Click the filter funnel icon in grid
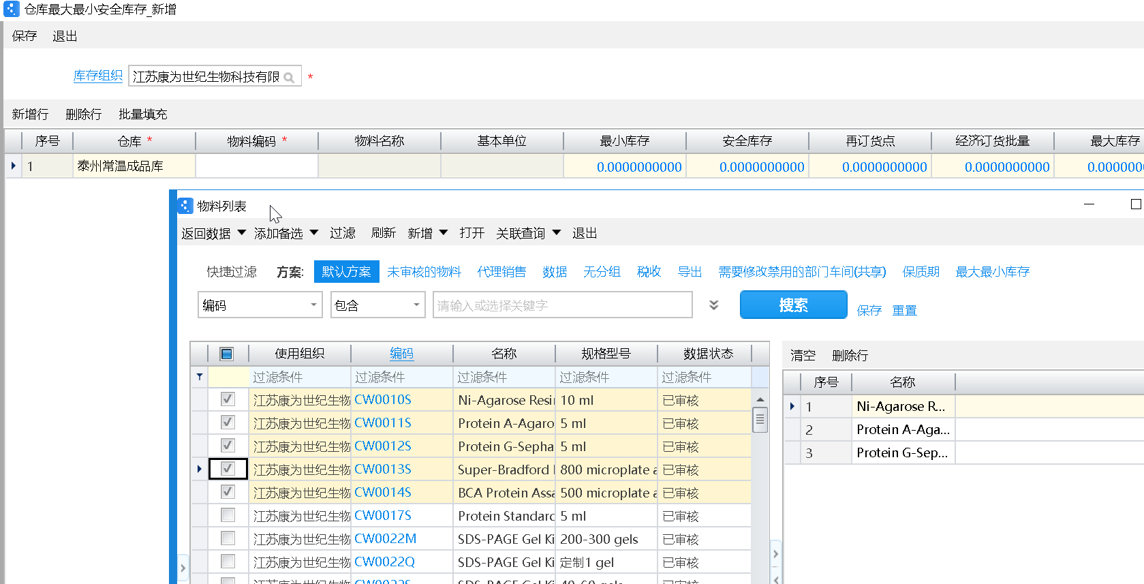1144x584 pixels. coord(200,376)
